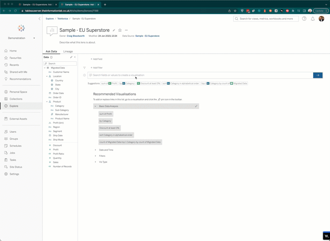This screenshot has width=330, height=241.
Task: Edit the Data pane fields pencil
Action: point(71,57)
